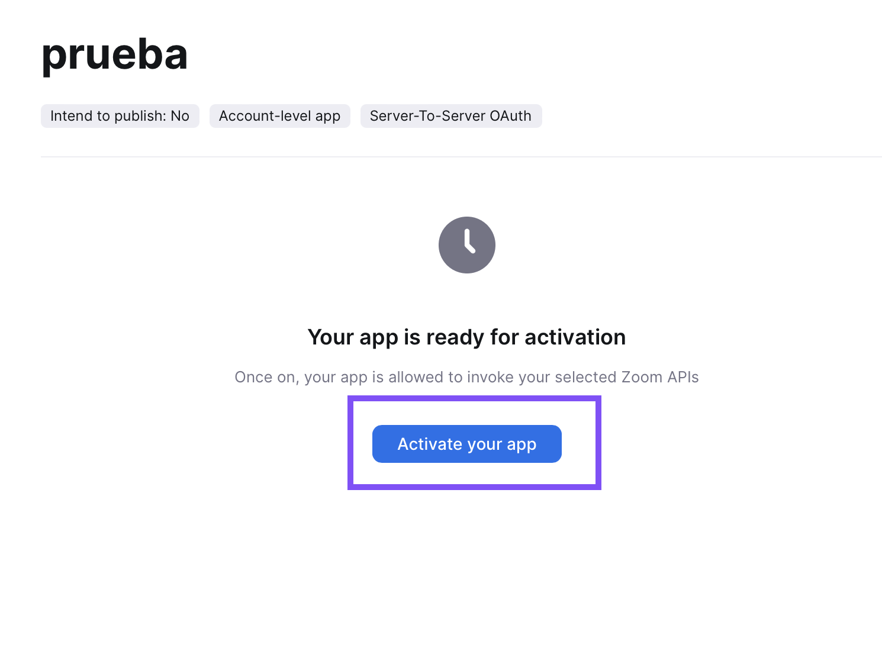
Task: Click the gray clock status icon
Action: click(x=467, y=245)
